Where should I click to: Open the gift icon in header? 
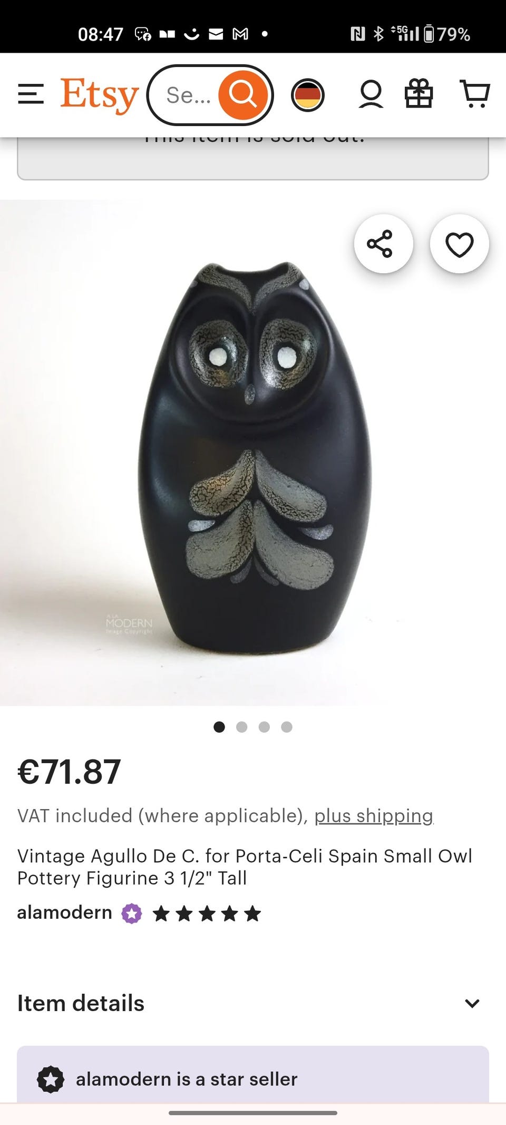(419, 94)
